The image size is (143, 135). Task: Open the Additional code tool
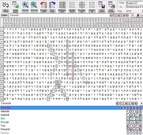pyautogui.click(x=62, y=5)
